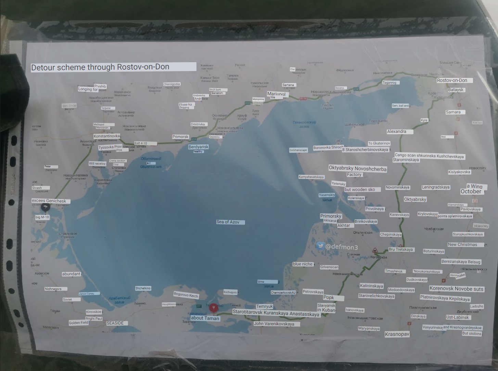Click the Brinkovskaya label

[x=366, y=221]
